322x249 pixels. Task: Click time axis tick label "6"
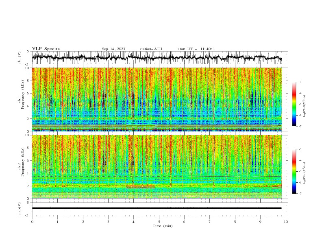[184, 222]
